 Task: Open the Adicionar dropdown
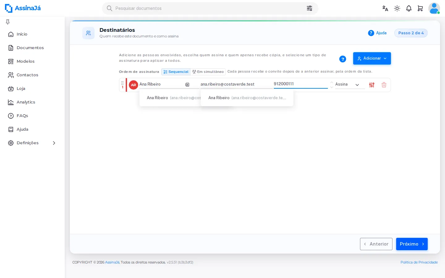372,58
